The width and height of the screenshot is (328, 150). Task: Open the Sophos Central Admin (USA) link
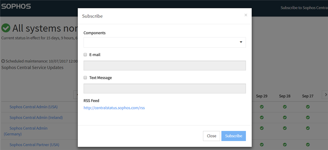coord(33,107)
